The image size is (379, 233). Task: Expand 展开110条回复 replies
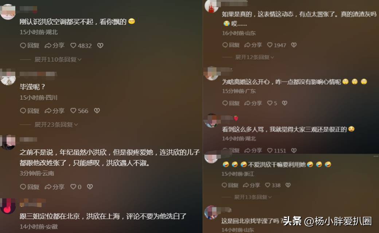[x=58, y=59]
